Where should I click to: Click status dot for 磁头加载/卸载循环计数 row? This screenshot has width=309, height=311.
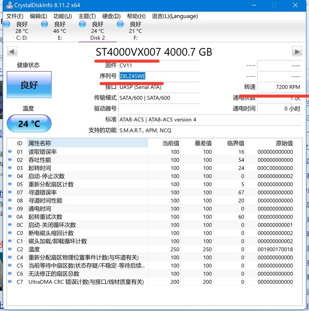pos(10,241)
